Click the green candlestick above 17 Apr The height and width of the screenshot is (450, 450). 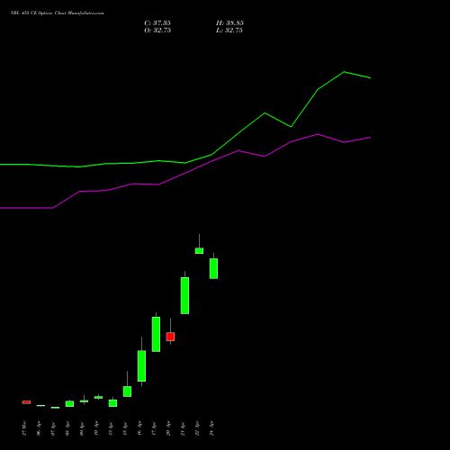click(156, 334)
